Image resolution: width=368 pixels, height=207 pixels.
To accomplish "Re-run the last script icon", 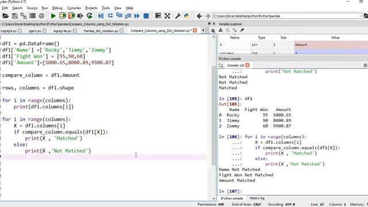I will point(90,16).
